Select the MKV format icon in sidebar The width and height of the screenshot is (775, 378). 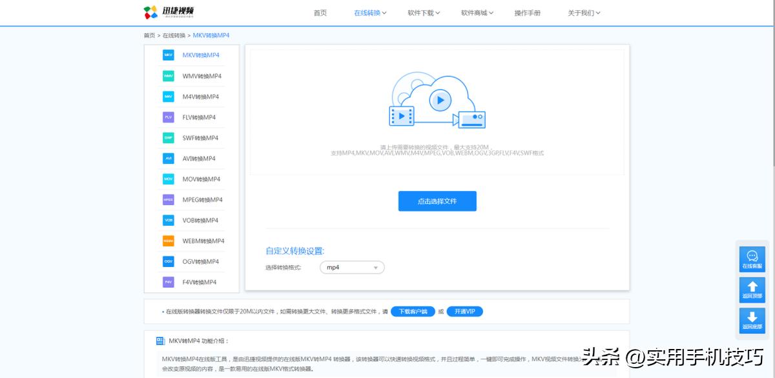pos(169,55)
